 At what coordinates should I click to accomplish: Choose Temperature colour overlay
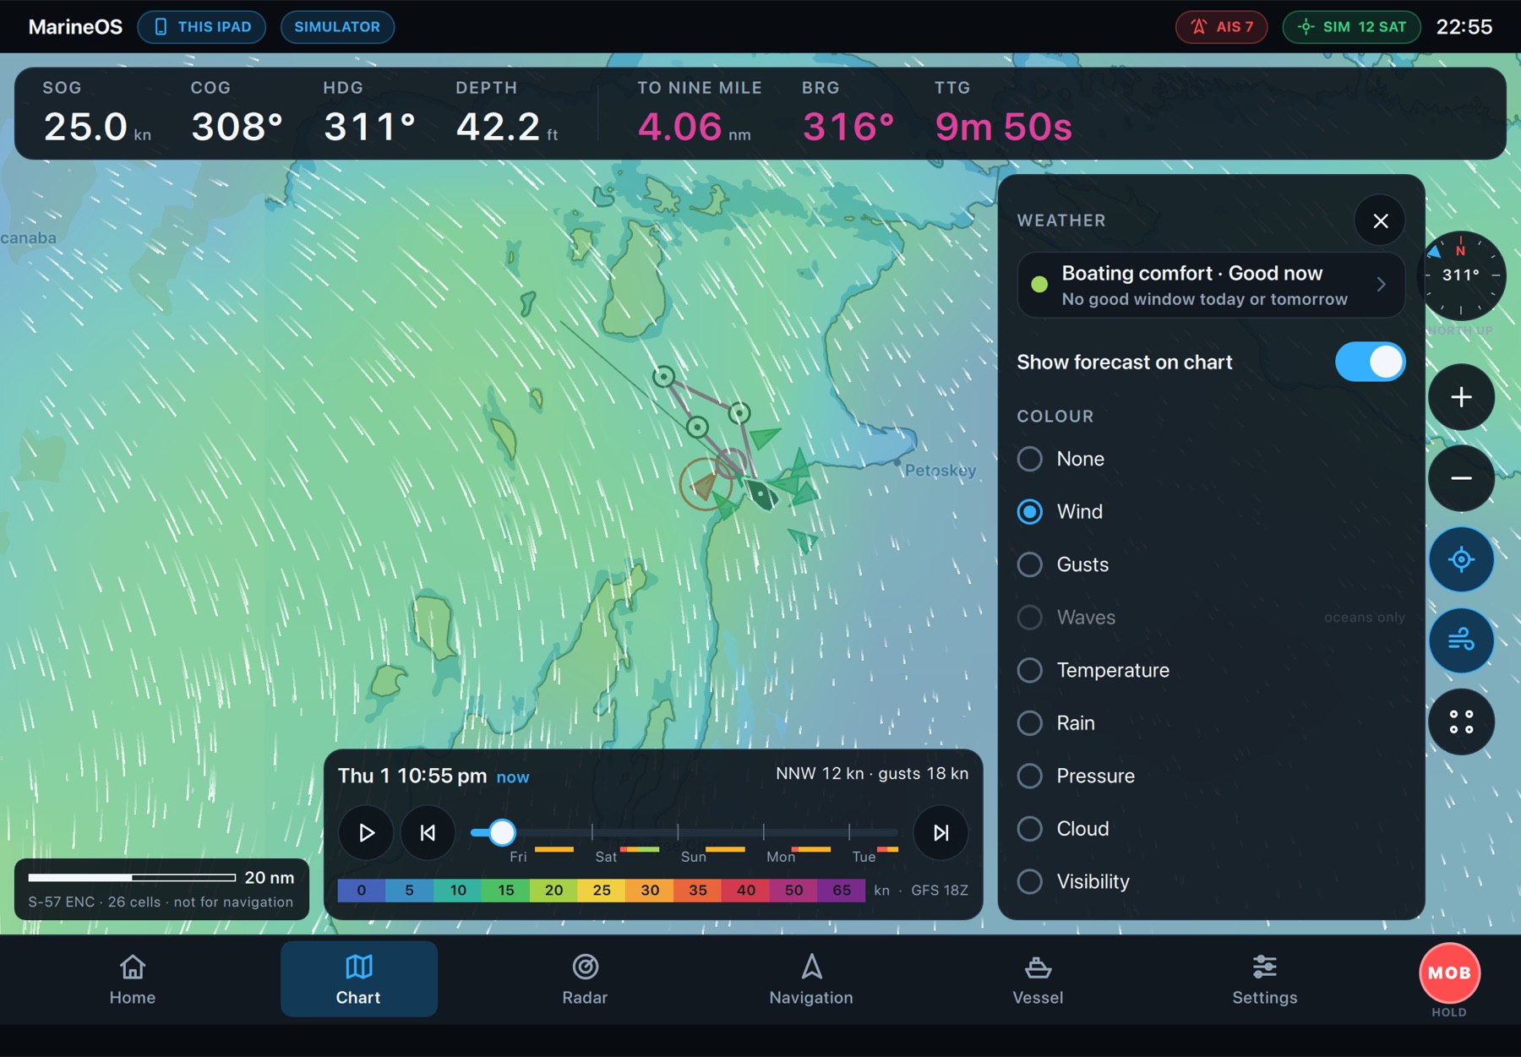pos(1211,670)
